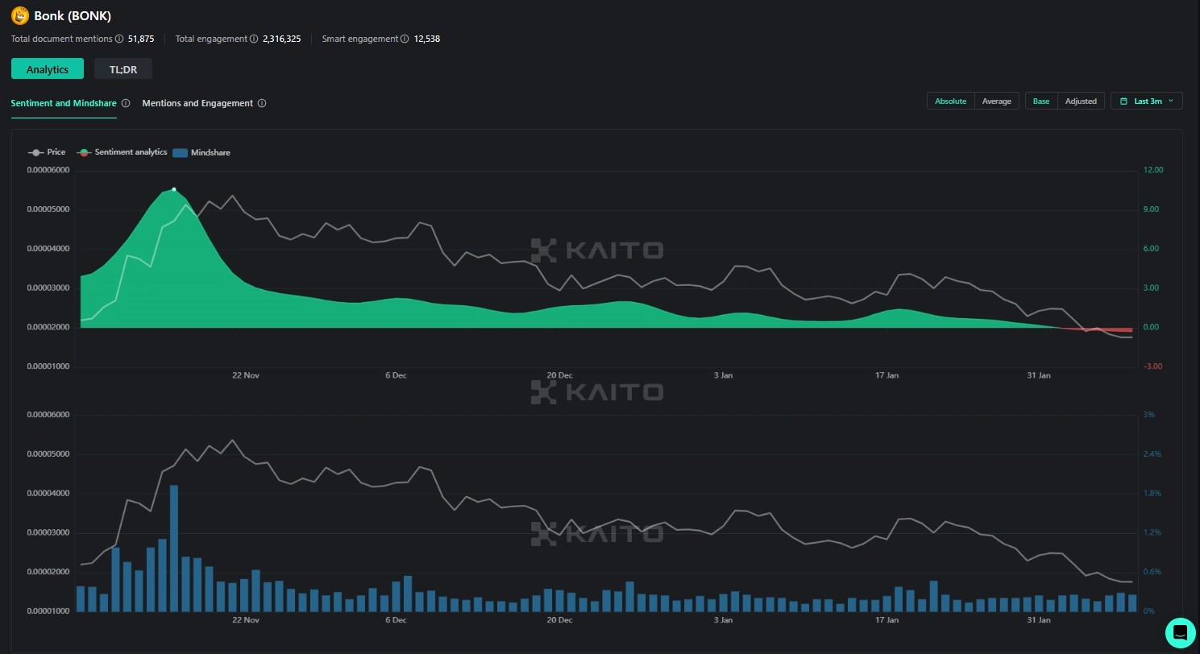Viewport: 1200px width, 654px height.
Task: Open the Sentiment and Mindshare tab
Action: tap(64, 103)
